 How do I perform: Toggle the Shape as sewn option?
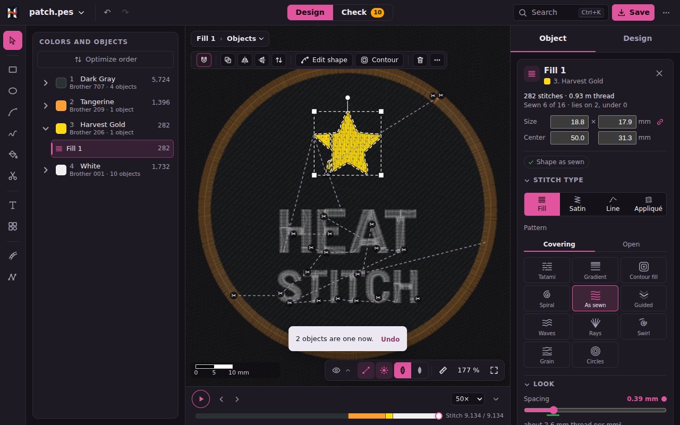pos(556,162)
